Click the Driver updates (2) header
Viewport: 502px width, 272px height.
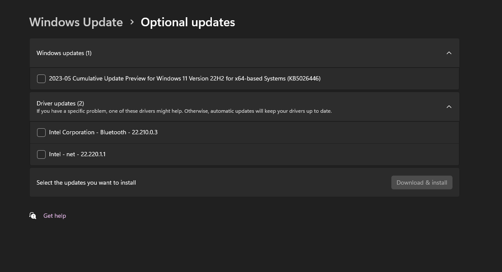coord(60,103)
